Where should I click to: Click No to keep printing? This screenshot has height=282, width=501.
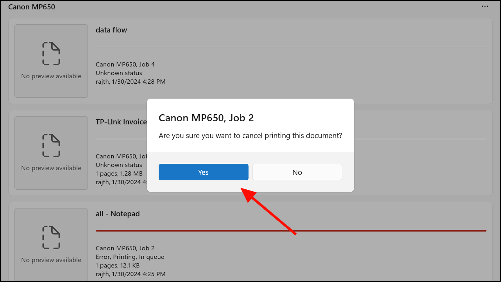click(297, 172)
